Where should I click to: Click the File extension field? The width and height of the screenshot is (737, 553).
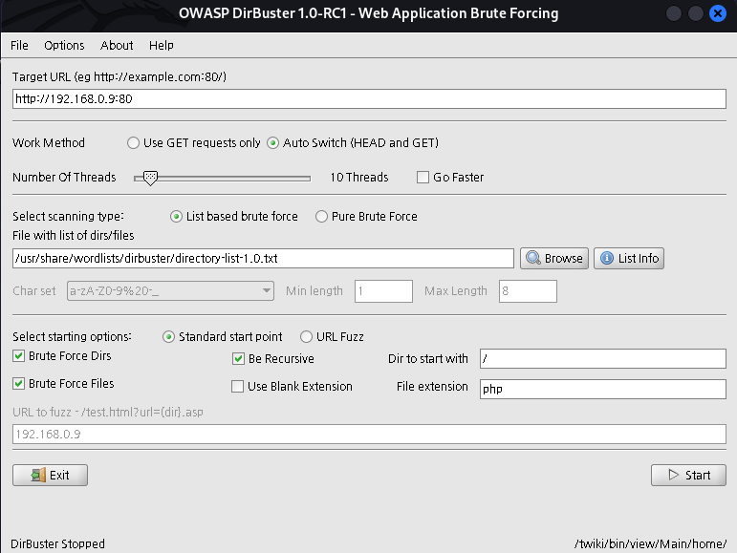(x=603, y=389)
